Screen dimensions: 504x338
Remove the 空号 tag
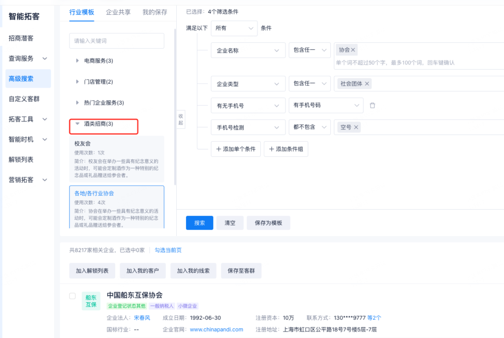pos(356,127)
